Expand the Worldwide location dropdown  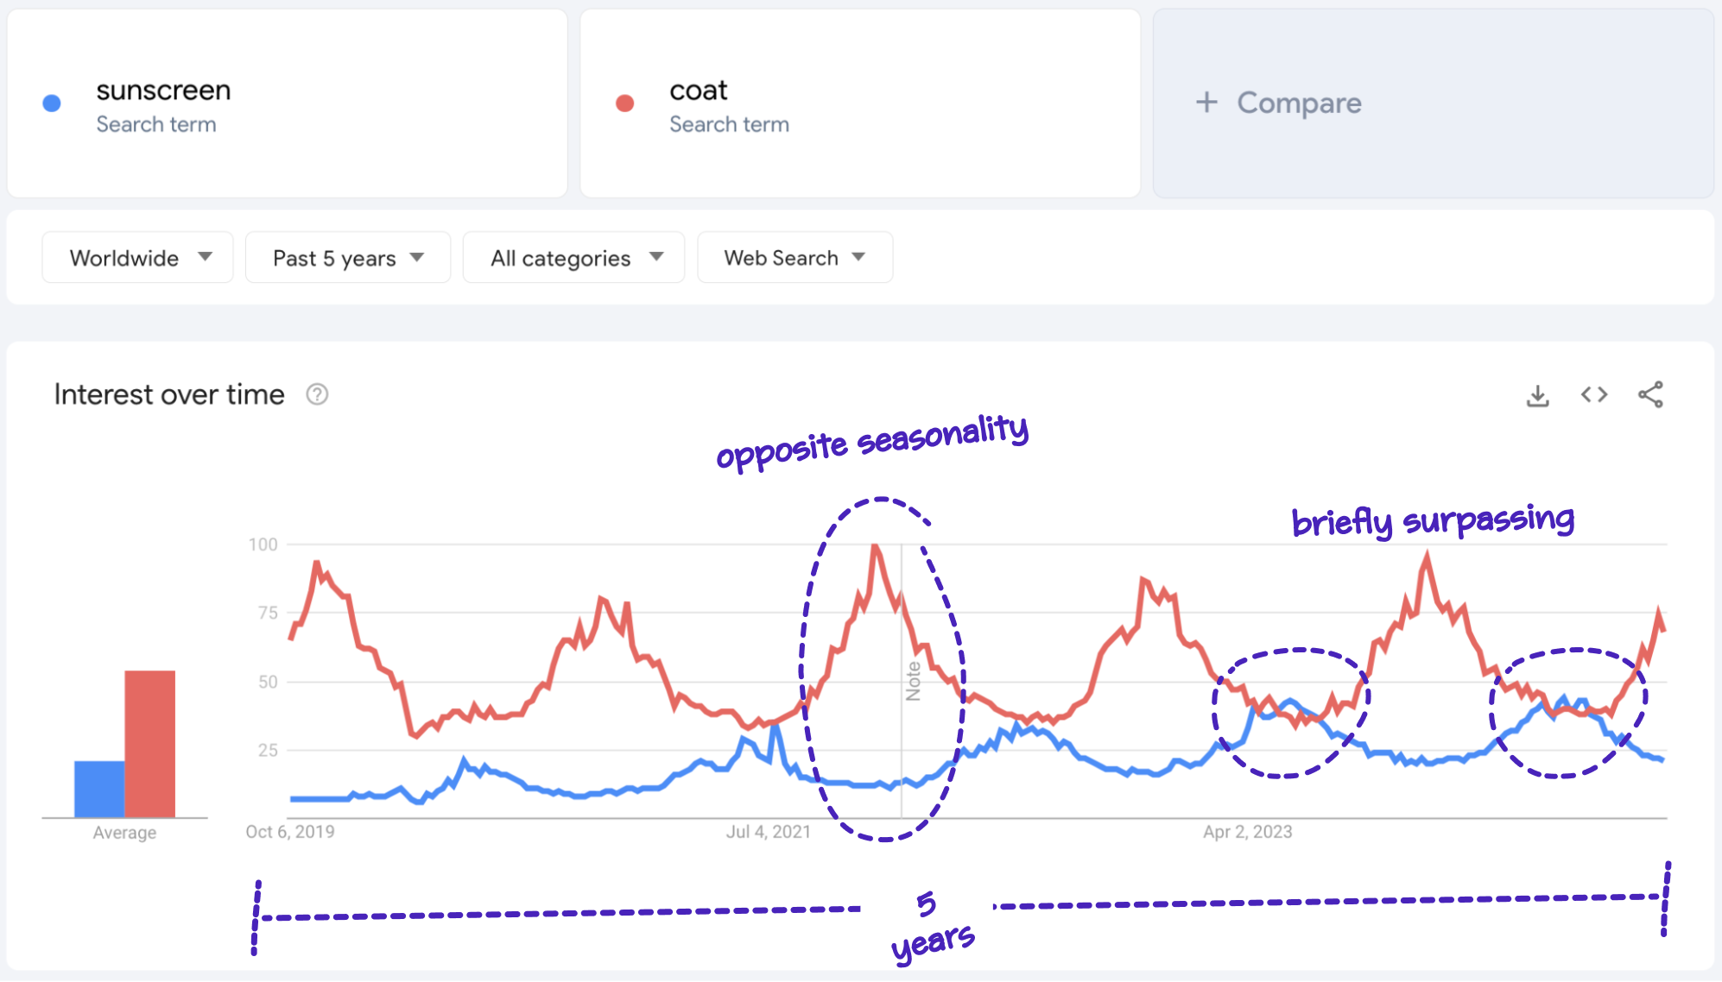point(134,258)
